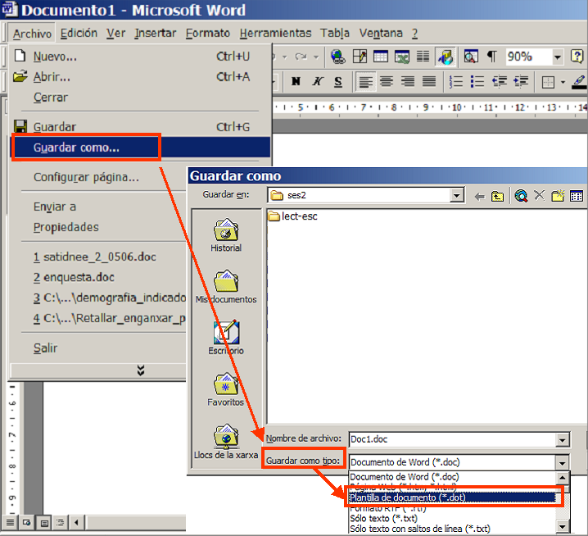Screen dimensions: 588x536
Task: Switch to Web layout view icon
Action: click(x=27, y=523)
